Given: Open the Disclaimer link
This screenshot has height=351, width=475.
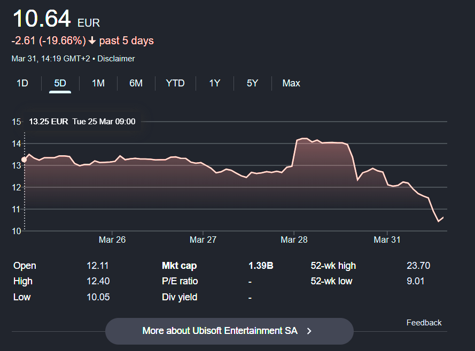Looking at the screenshot, I should pyautogui.click(x=116, y=59).
